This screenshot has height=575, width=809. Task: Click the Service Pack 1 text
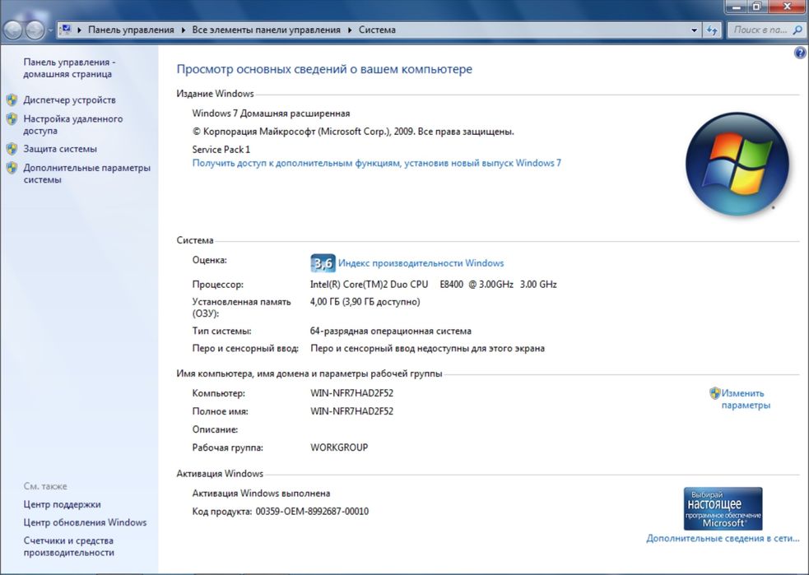click(x=221, y=150)
